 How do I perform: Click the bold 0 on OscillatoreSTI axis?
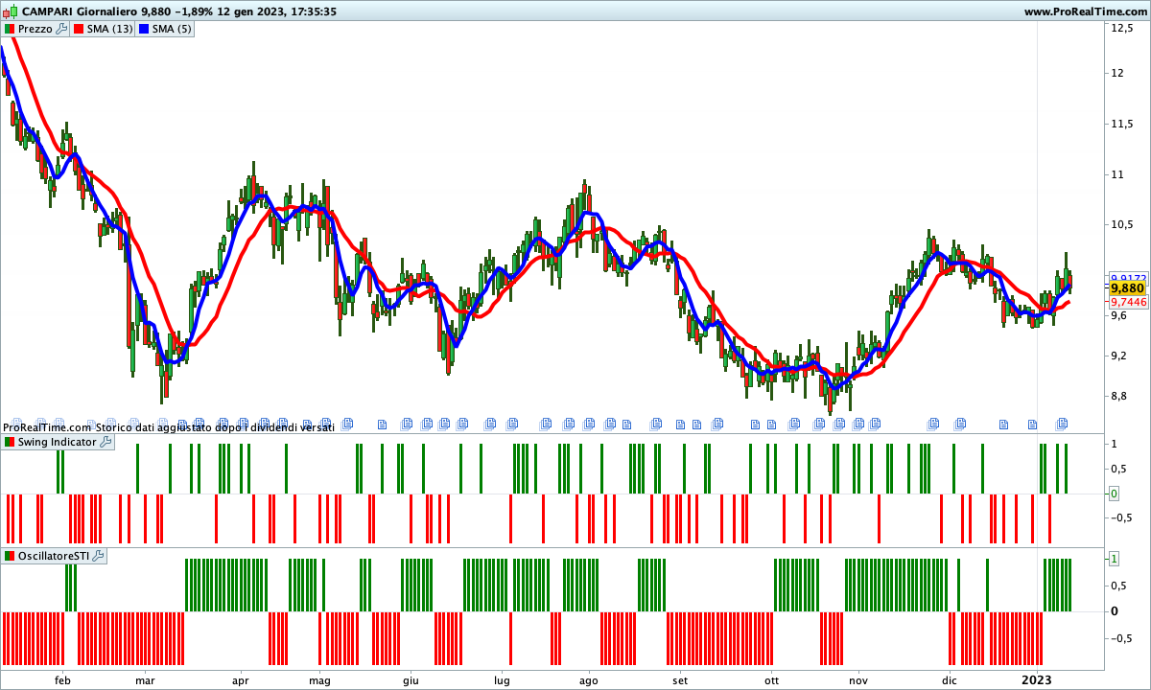(x=1114, y=610)
